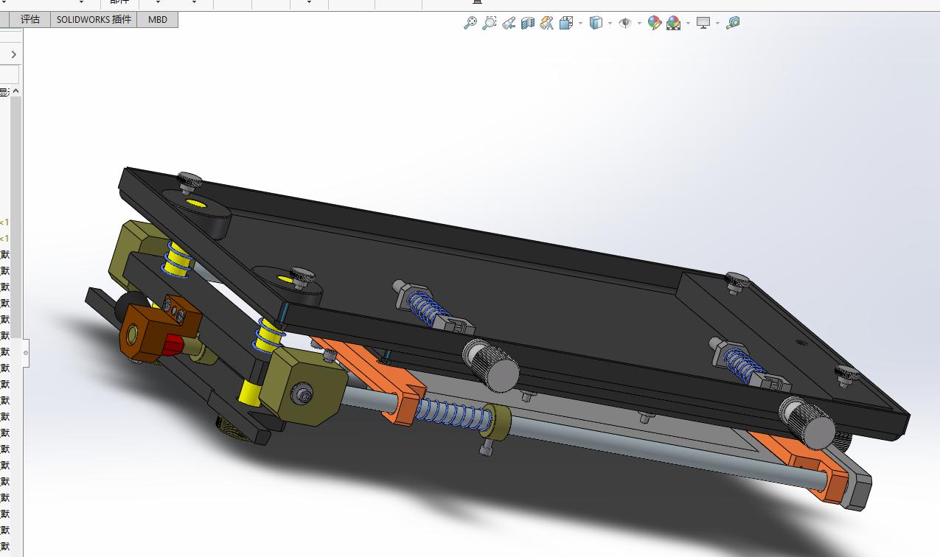940x557 pixels.
Task: Expand the View Orientation dropdown arrow
Action: point(581,24)
